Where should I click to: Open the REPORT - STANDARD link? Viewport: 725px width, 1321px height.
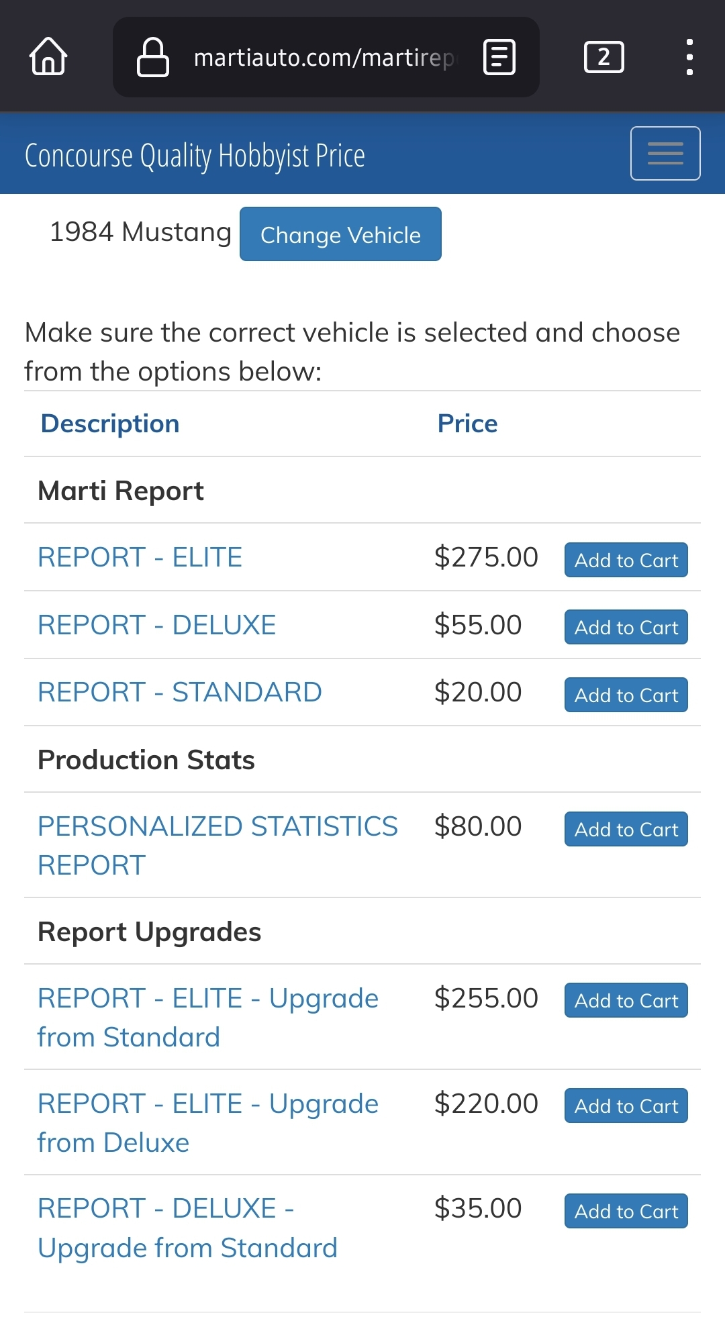tap(179, 692)
